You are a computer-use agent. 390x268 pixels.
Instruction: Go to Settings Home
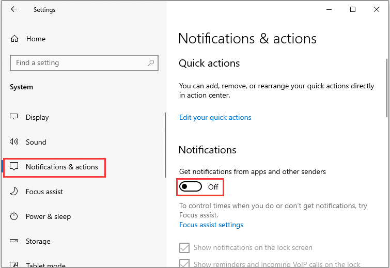(x=36, y=39)
